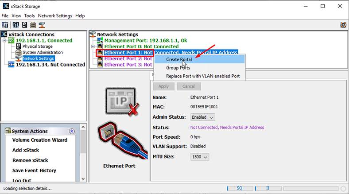
Task: Click the Physical Storage toolbar icon
Action: [x=24, y=25]
